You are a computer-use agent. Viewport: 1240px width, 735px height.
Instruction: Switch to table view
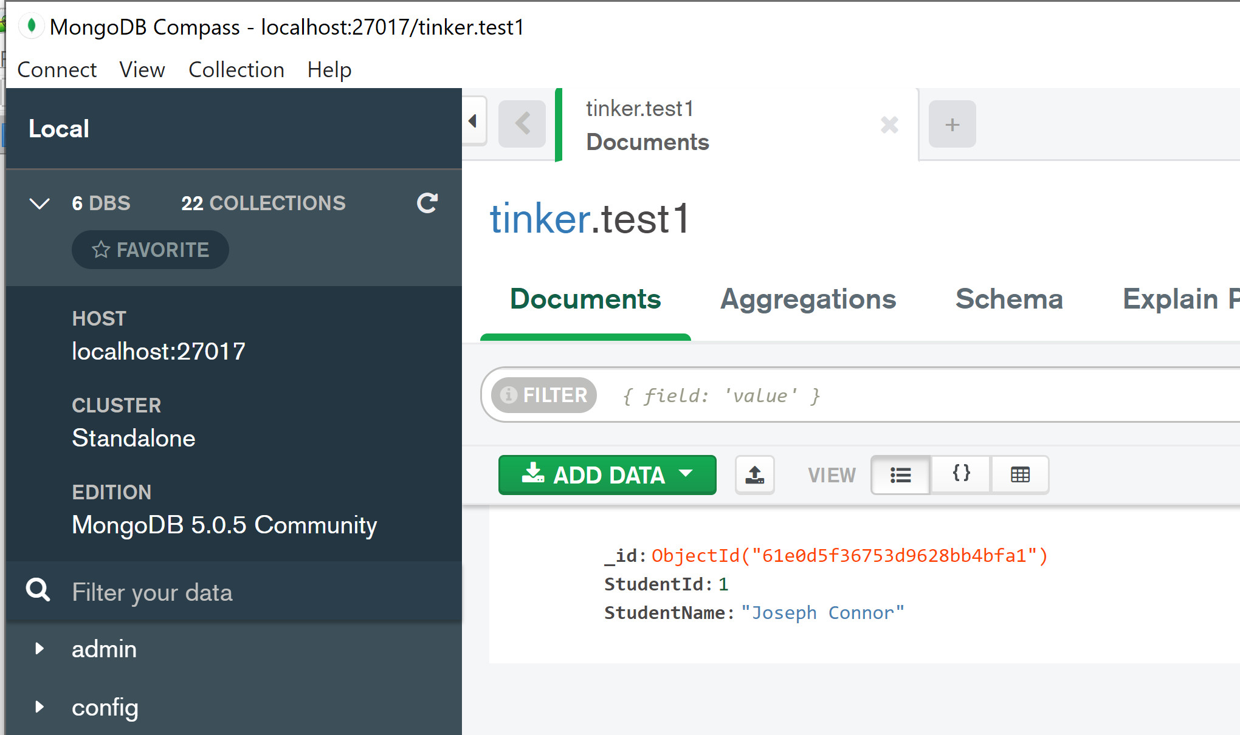coord(1020,475)
